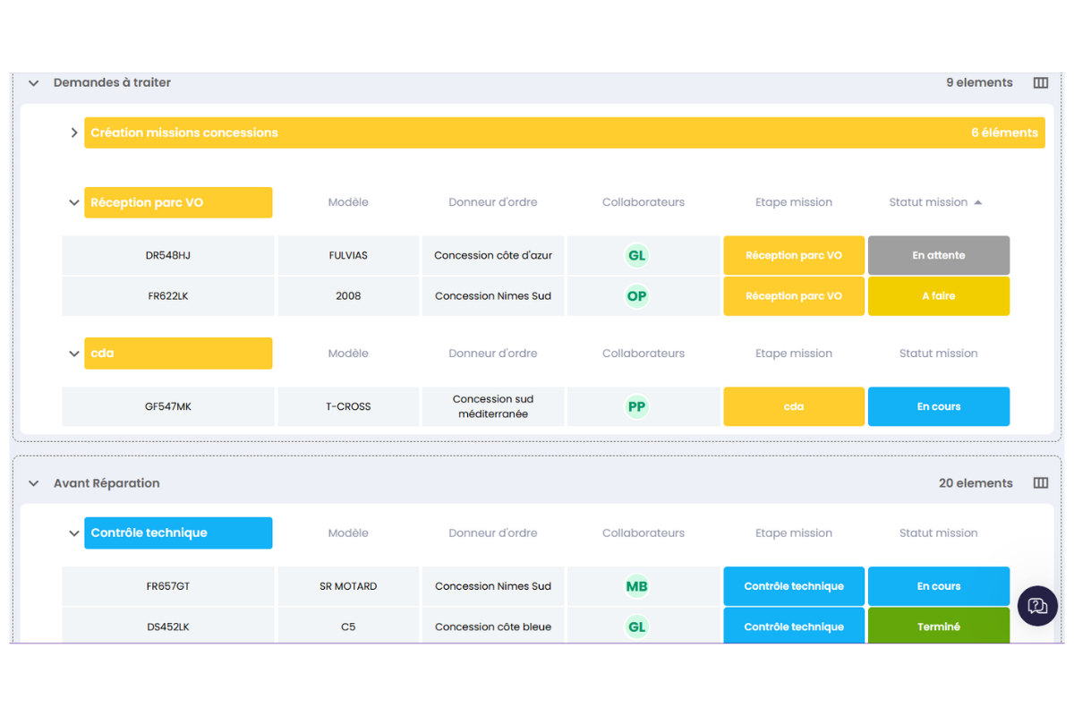1074x716 pixels.
Task: Click Contrôle technique step for FR657GT
Action: pyautogui.click(x=794, y=586)
